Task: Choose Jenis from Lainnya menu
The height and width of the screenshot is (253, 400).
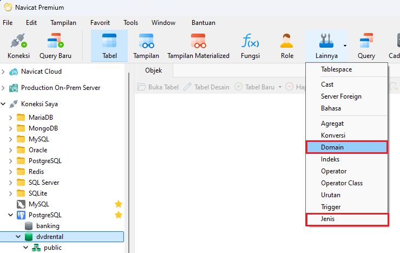Action: [347, 219]
